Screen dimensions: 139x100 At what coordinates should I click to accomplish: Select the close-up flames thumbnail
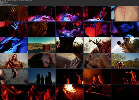pyautogui.click(x=14, y=92)
